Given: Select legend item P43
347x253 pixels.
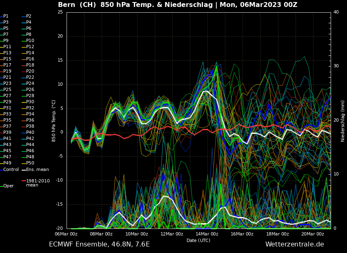Looking at the screenshot, I should click(x=6, y=144).
